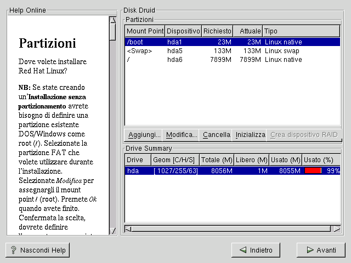Click the Inizializza button
Screen dimensions: 351x263
pos(250,134)
